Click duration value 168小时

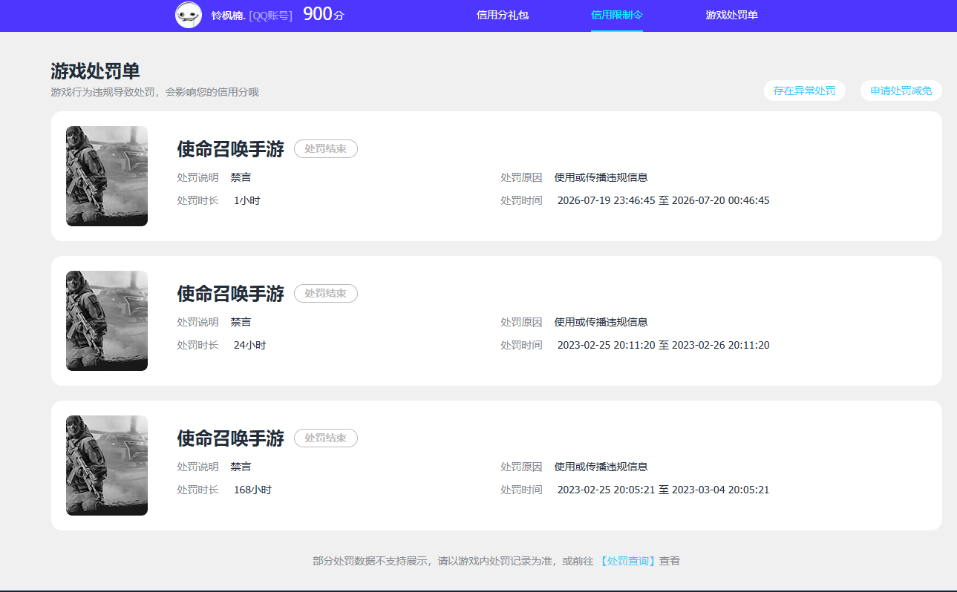[x=252, y=490]
